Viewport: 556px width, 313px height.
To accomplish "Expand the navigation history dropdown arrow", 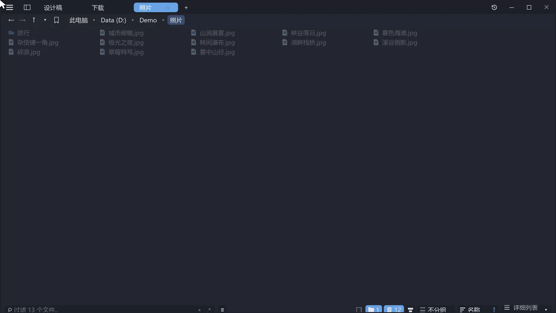I will coord(45,20).
